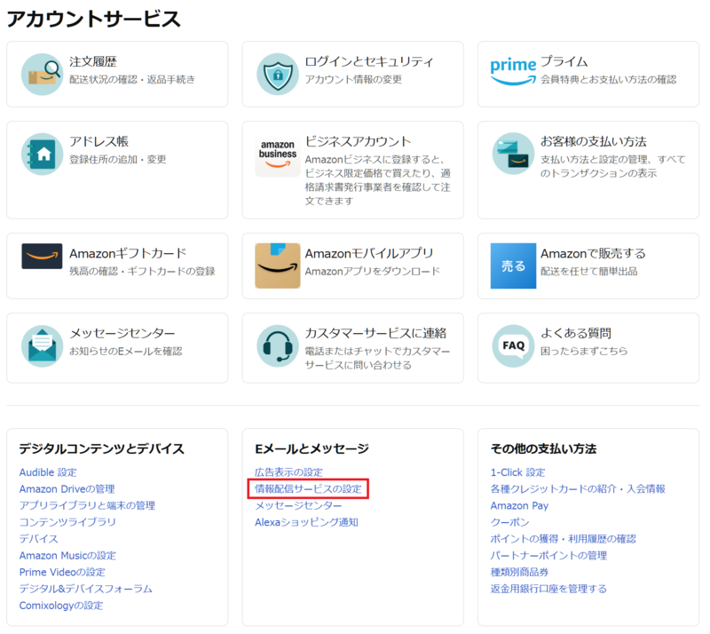Viewport: 710px width, 634px height.
Task: Open 各種クレジットカードの紹介・入会情報 link
Action: click(578, 489)
